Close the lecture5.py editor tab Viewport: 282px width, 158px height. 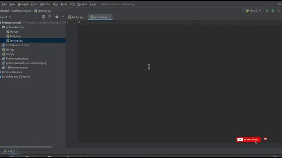point(110,17)
